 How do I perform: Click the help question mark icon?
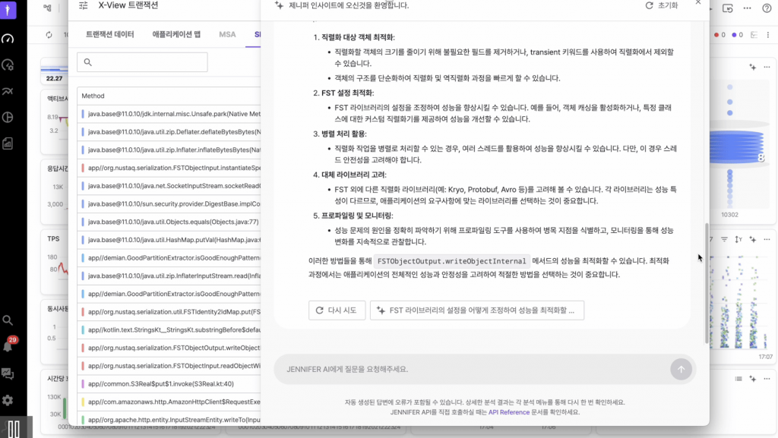pos(767,8)
